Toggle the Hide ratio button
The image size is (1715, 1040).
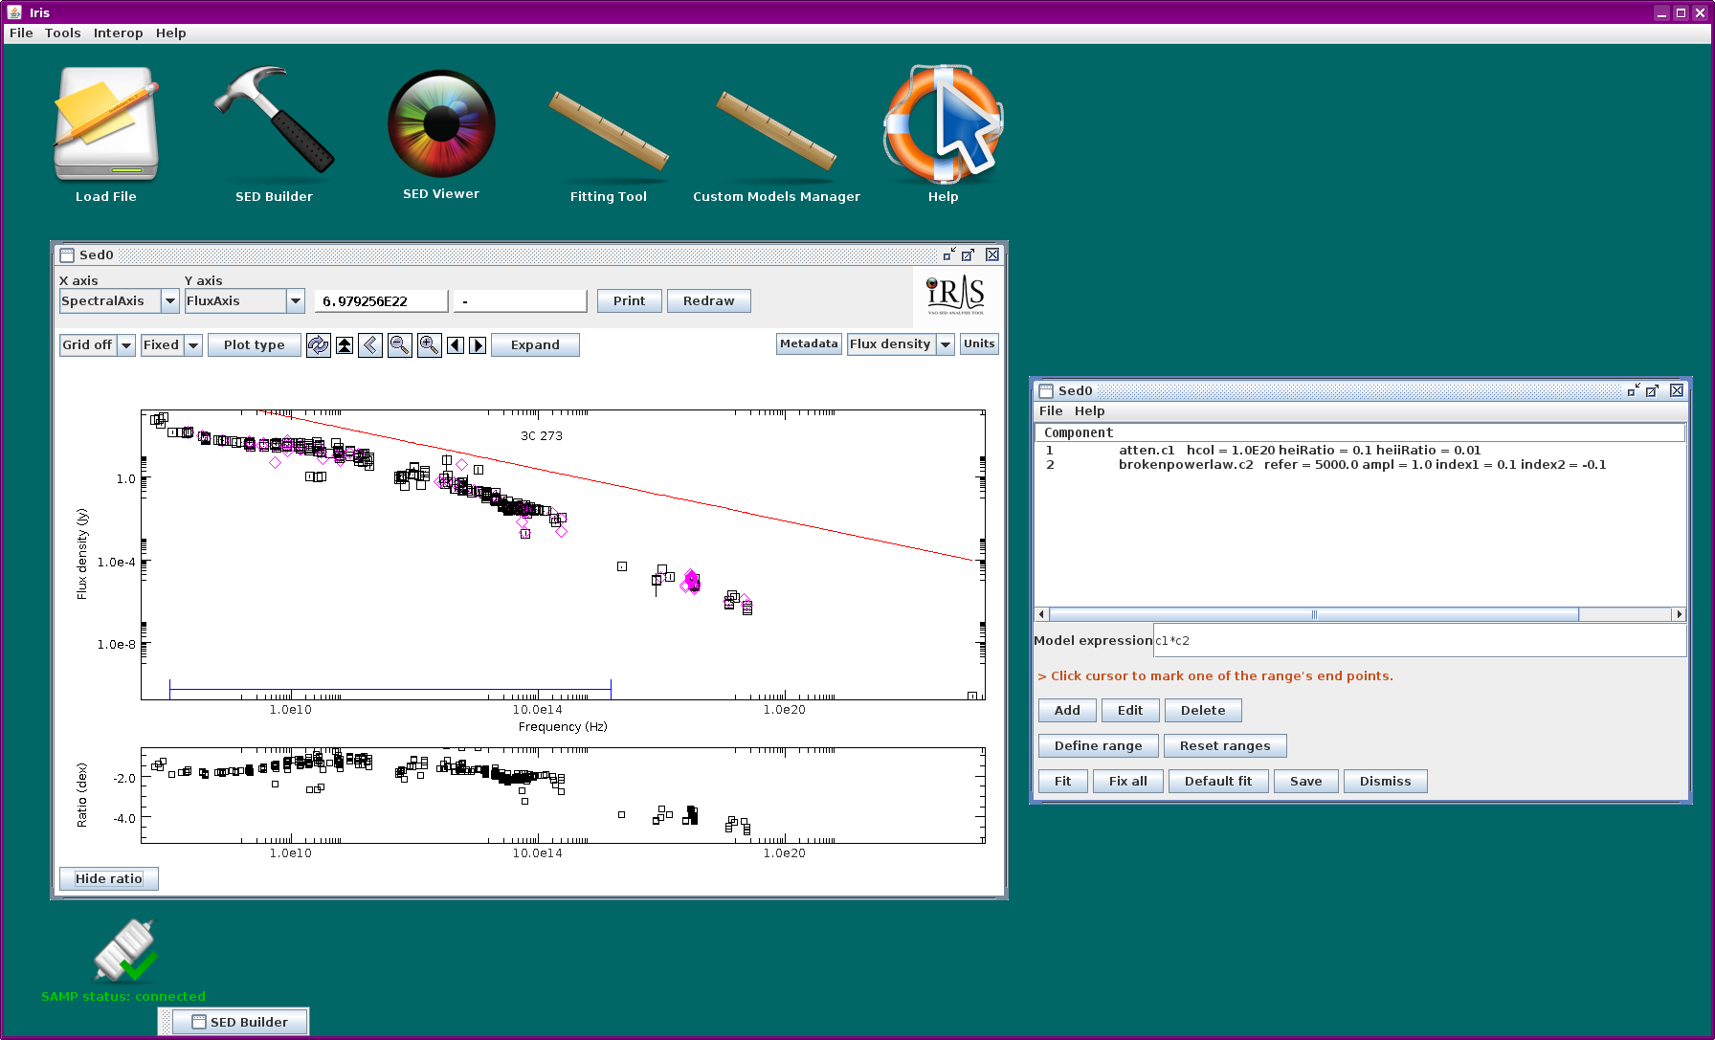pyautogui.click(x=109, y=878)
